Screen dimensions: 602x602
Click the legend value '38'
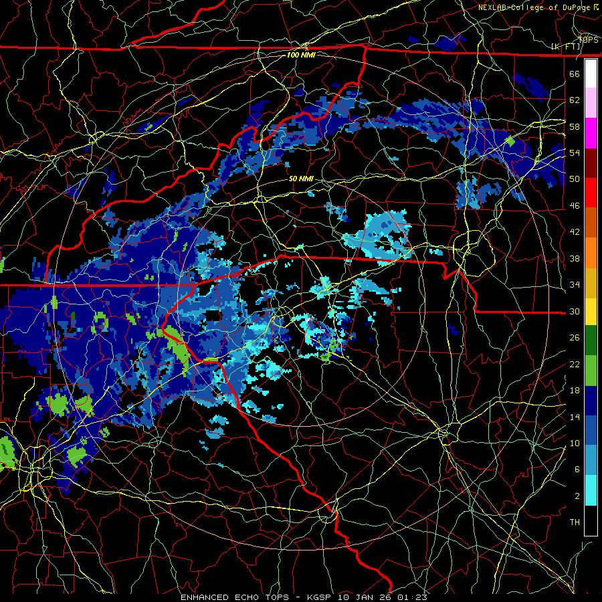click(x=575, y=258)
